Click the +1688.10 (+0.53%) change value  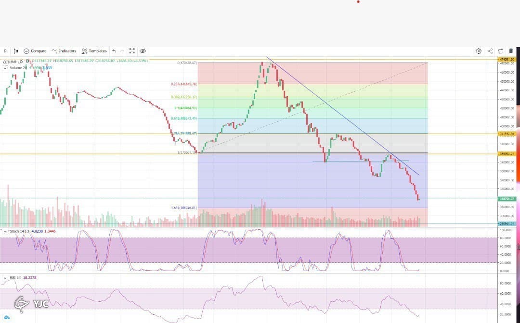132,61
